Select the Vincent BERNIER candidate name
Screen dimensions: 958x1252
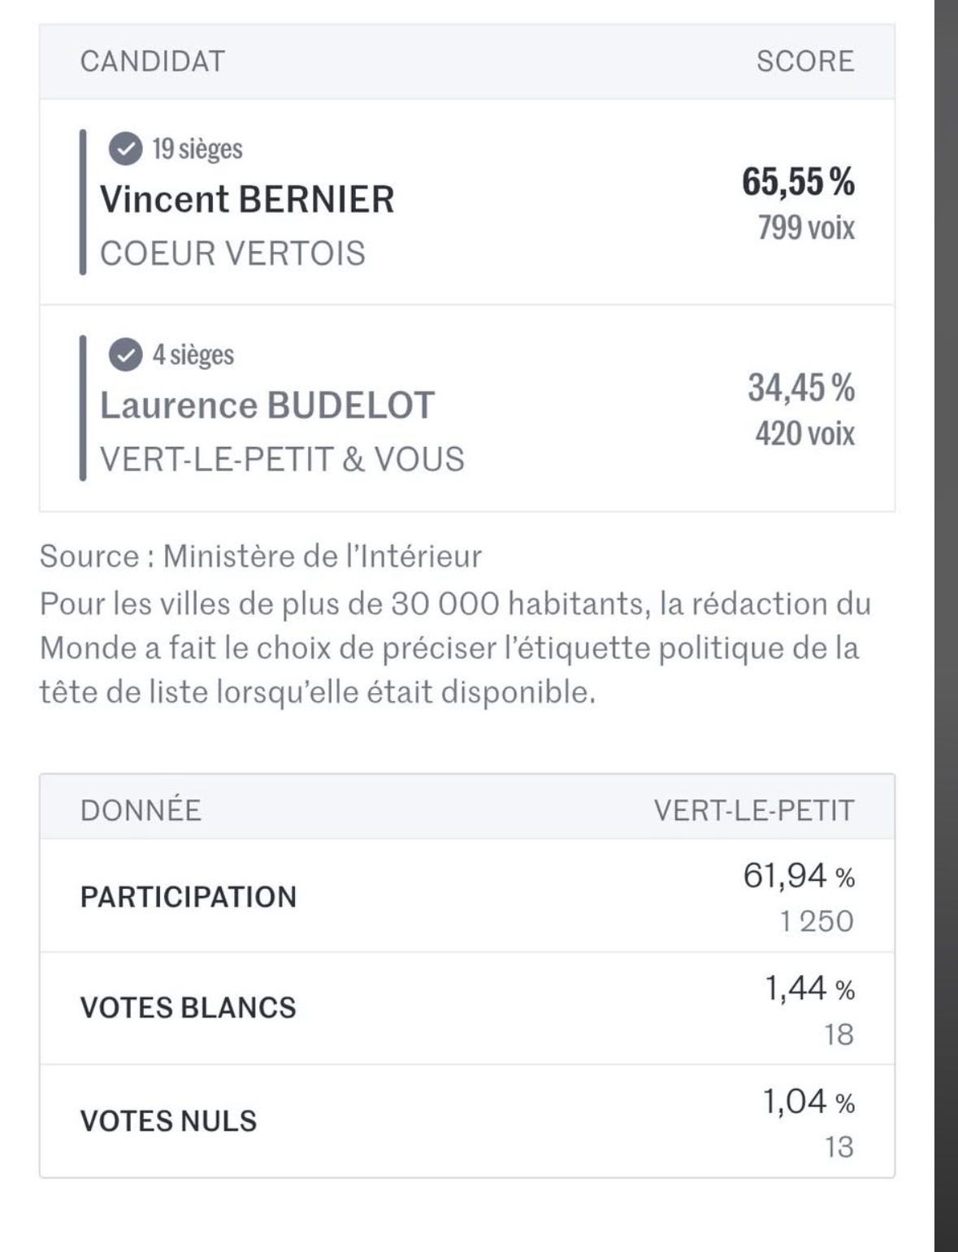coord(247,199)
